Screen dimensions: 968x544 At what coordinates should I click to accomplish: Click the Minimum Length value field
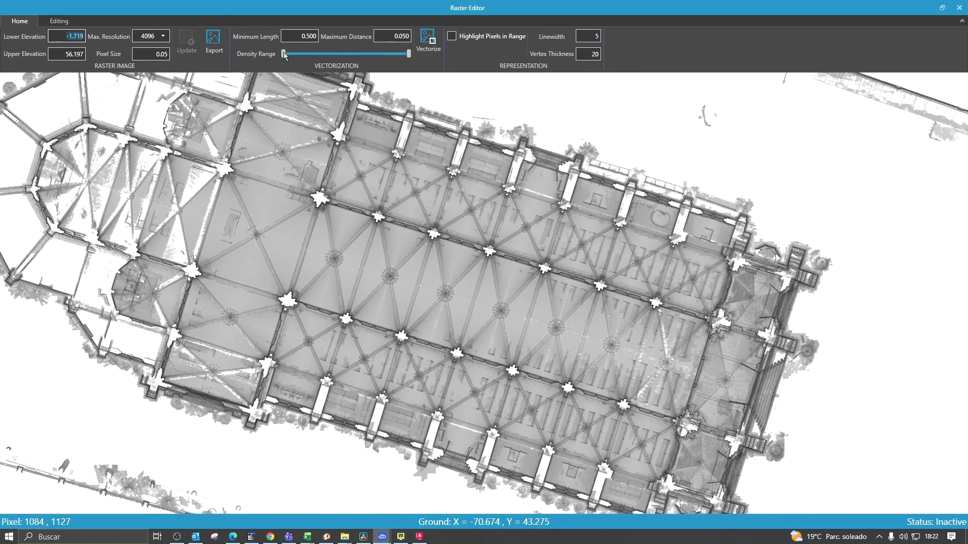pos(299,36)
